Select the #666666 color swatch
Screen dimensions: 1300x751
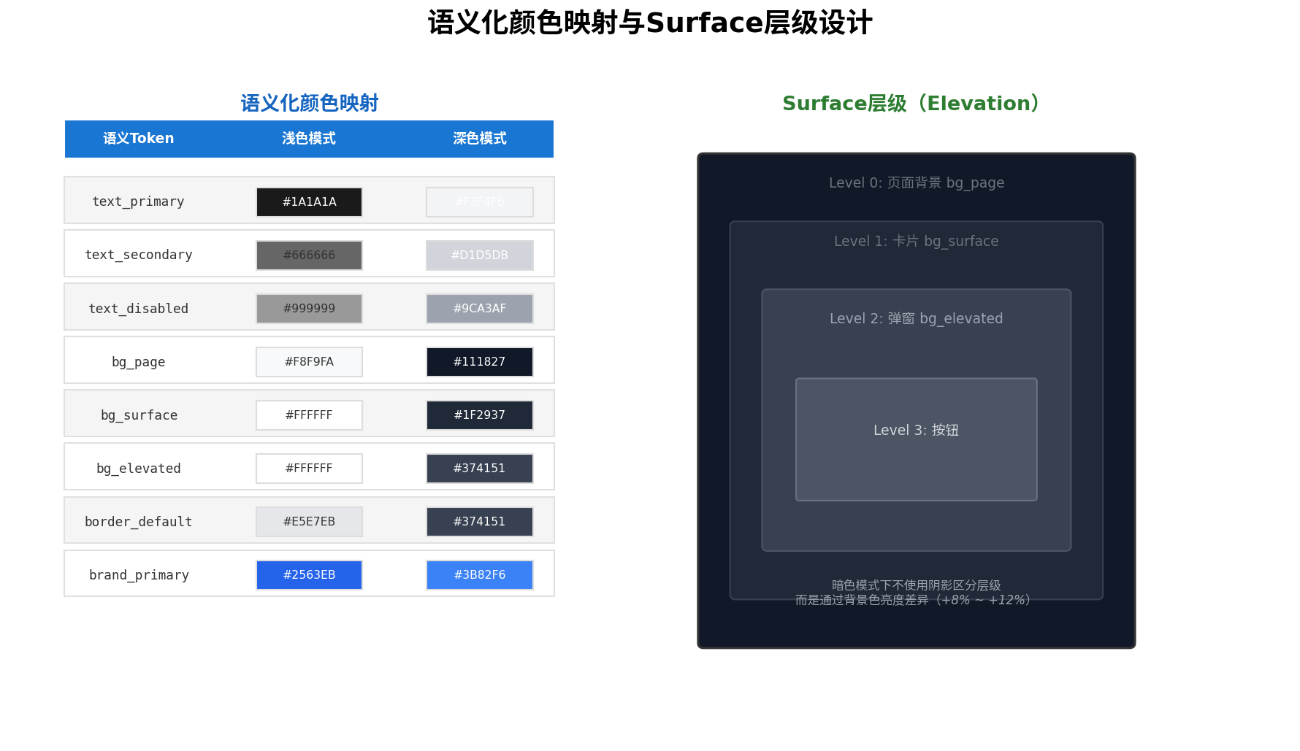[x=309, y=255]
